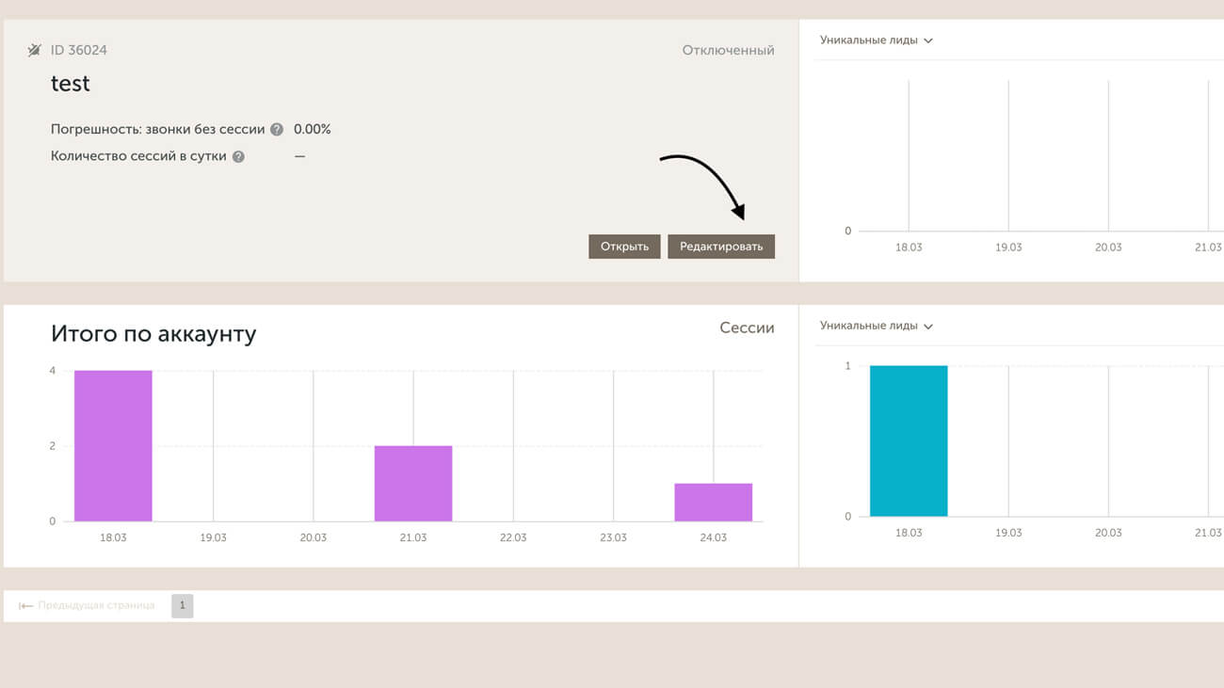Click help icon next to Погрешность: звонки без сессии
This screenshot has width=1224, height=688.
277,130
